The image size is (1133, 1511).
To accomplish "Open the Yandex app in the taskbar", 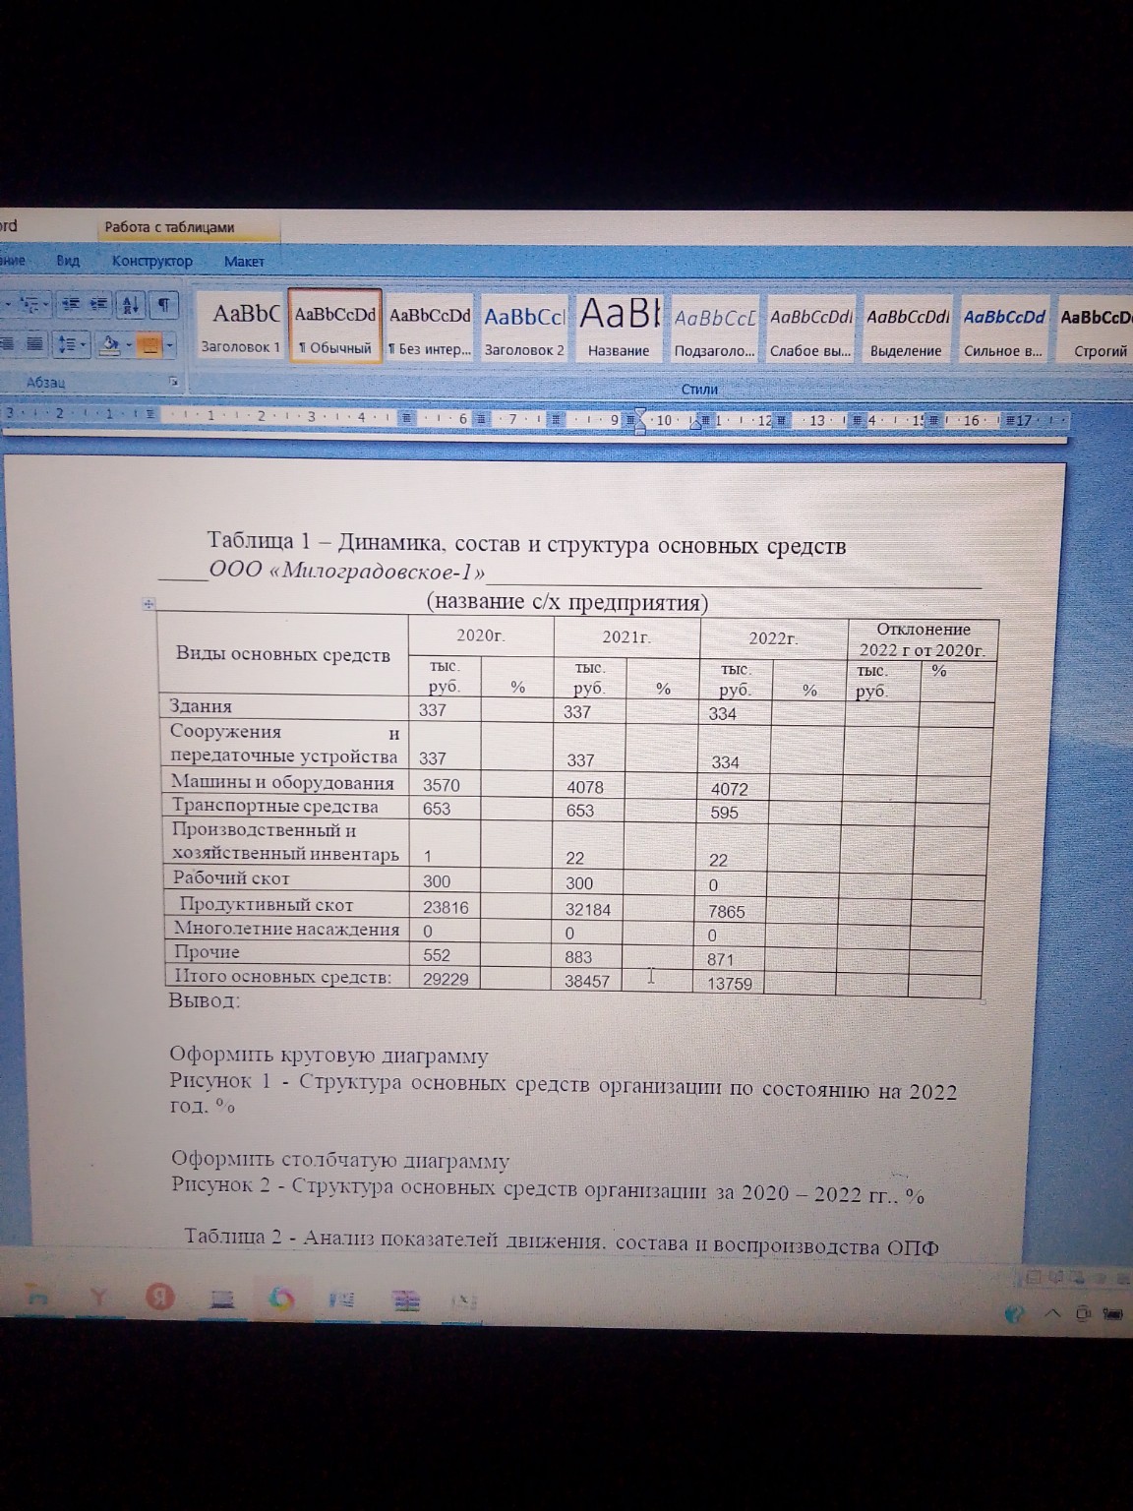I will [159, 1299].
